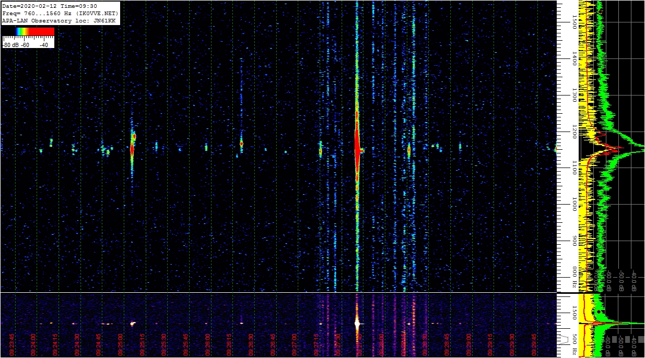This screenshot has height=358, width=645.
Task: Click the 1100 frequency axis label
Action: 574,168
